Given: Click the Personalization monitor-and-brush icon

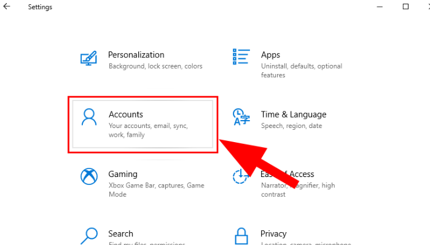Looking at the screenshot, I should point(89,58).
